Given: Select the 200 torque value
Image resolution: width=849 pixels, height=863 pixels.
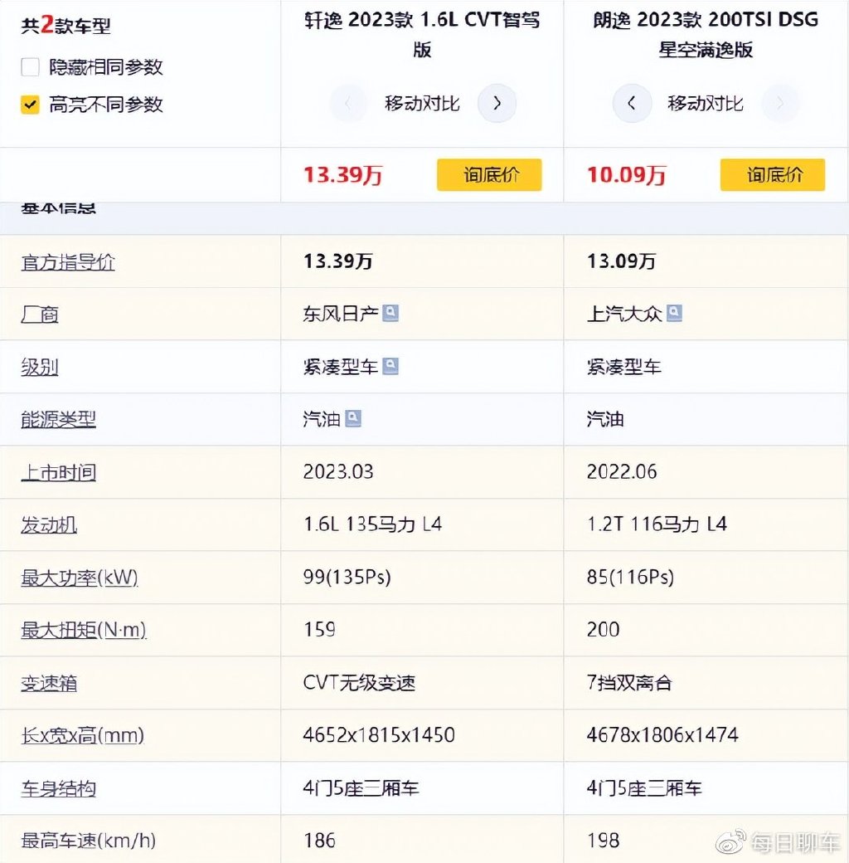Looking at the screenshot, I should click(604, 630).
